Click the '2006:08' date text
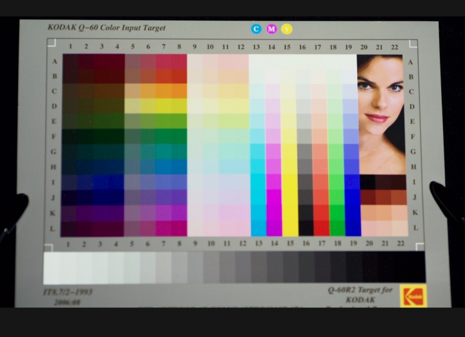 point(67,302)
